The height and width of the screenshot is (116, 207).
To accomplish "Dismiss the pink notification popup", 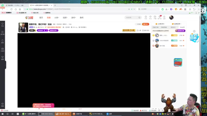I will (x=53, y=105).
